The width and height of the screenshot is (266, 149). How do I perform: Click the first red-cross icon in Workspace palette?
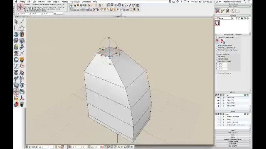[x=217, y=11]
